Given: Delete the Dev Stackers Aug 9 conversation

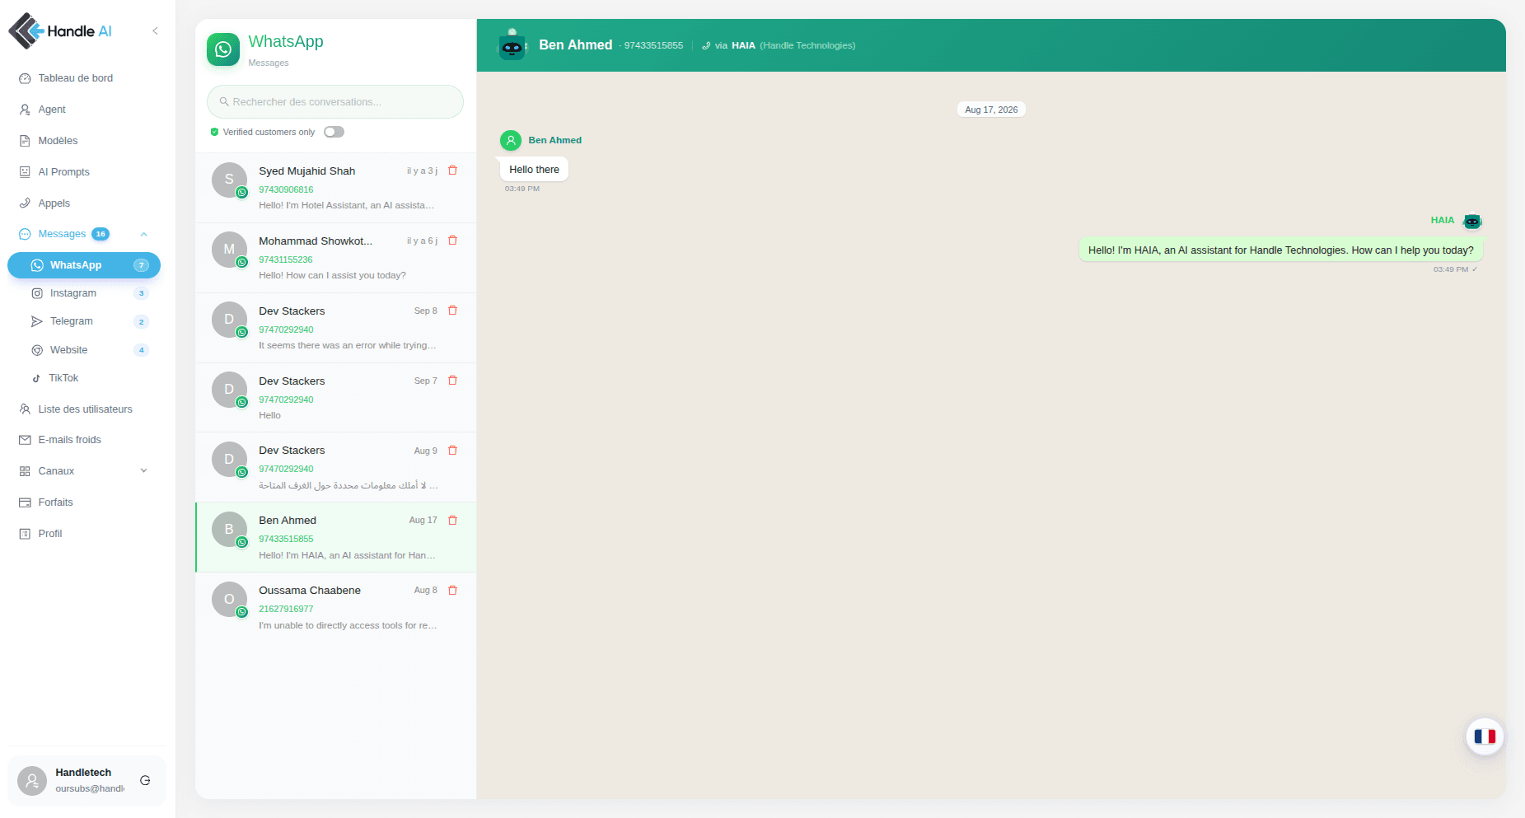Looking at the screenshot, I should point(452,451).
